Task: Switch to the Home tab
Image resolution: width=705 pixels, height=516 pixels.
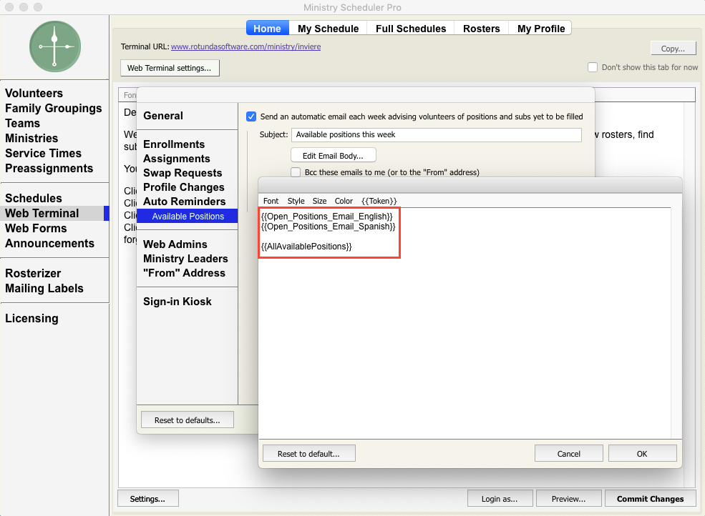Action: click(267, 29)
